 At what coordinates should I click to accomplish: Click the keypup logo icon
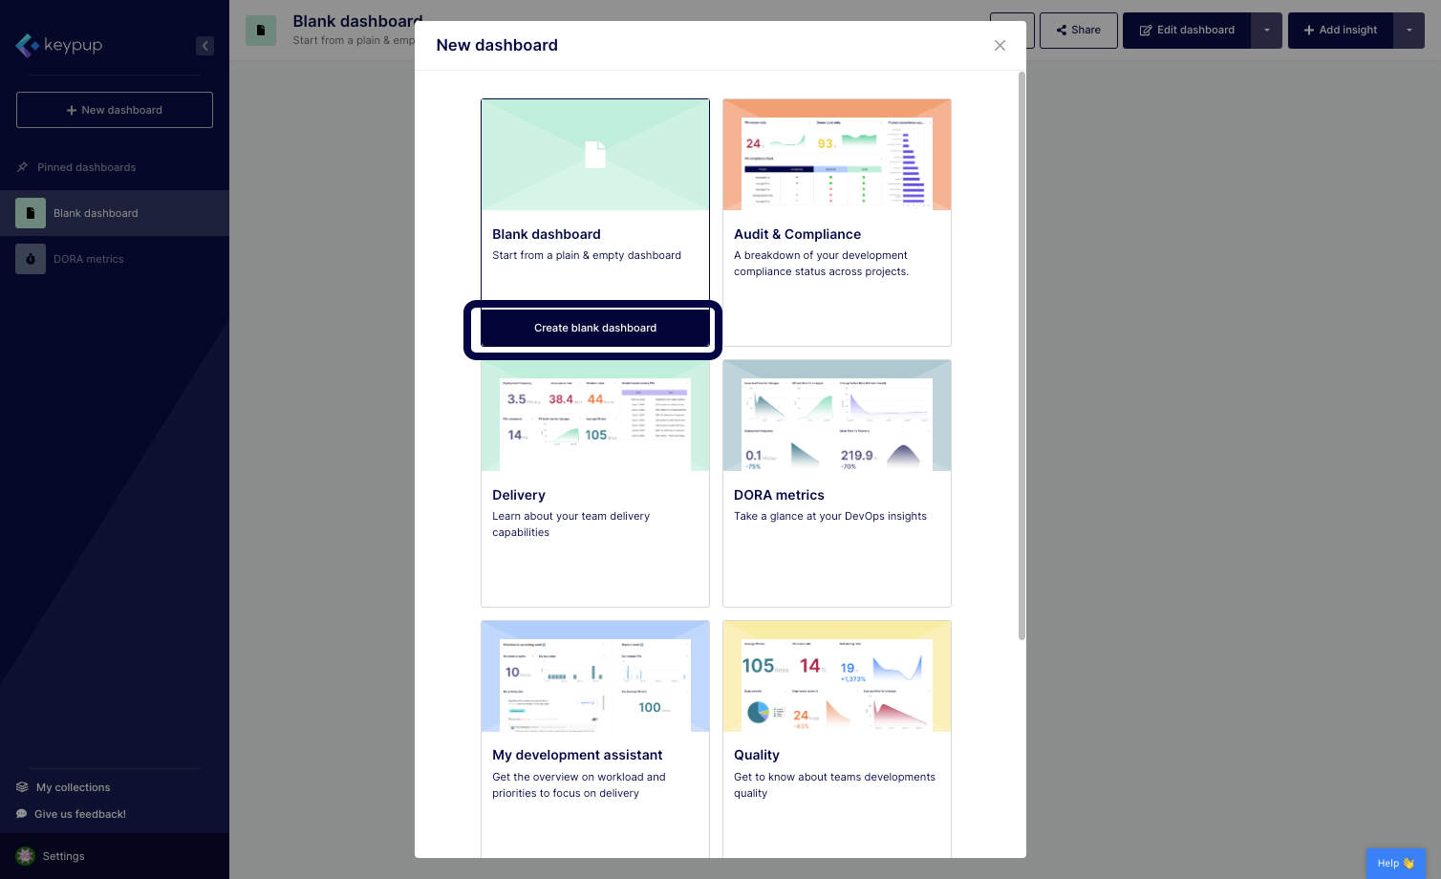click(26, 45)
